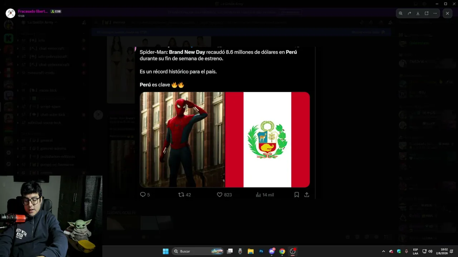
Task: Switch the ESP LAA keyboard language
Action: coord(415,251)
